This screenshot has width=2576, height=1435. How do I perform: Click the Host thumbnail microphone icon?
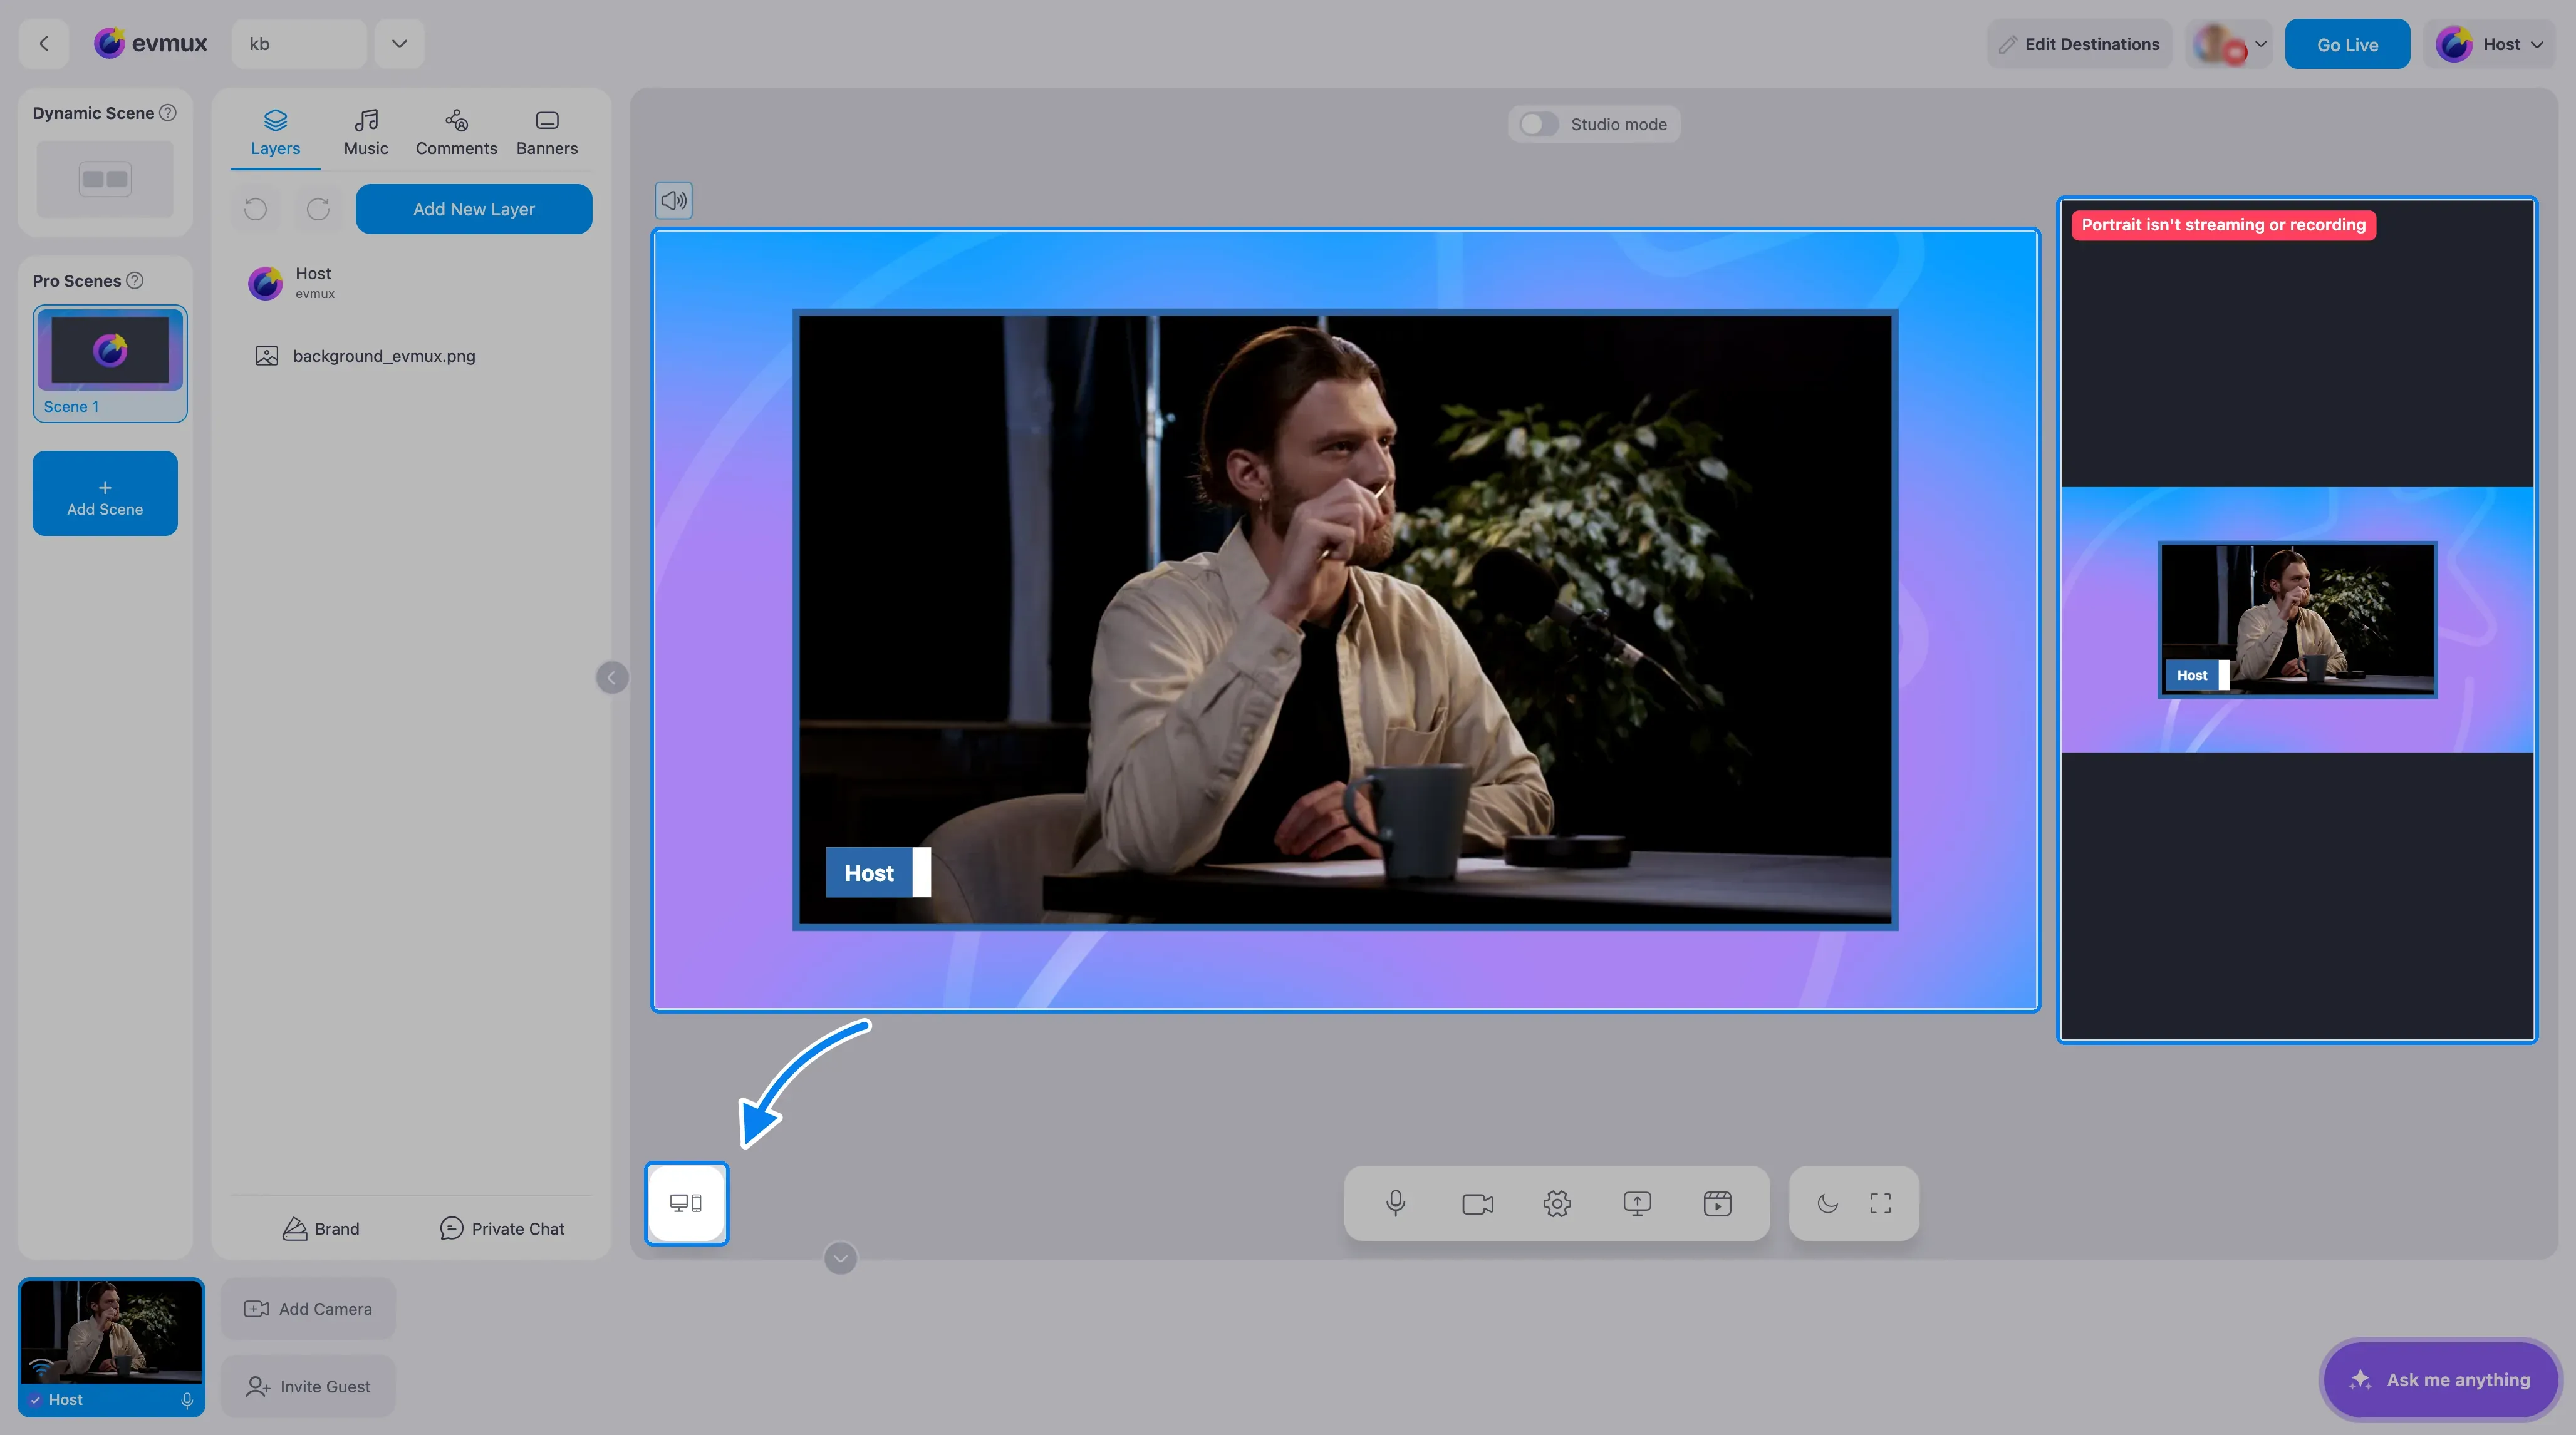187,1400
